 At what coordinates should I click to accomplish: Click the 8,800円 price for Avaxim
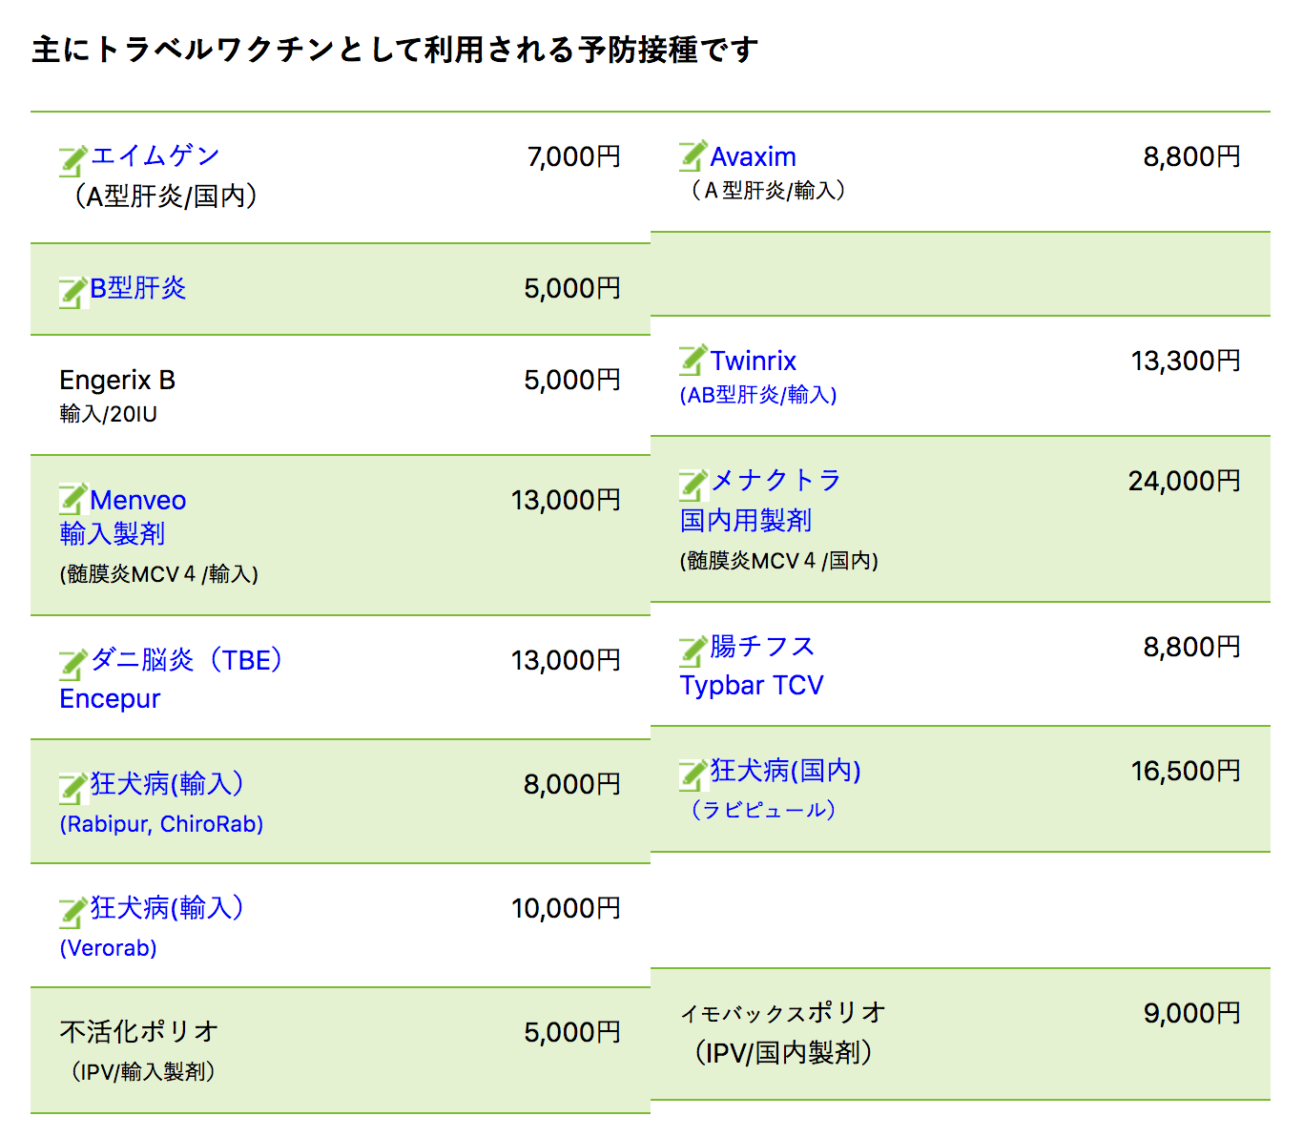pyautogui.click(x=1192, y=156)
